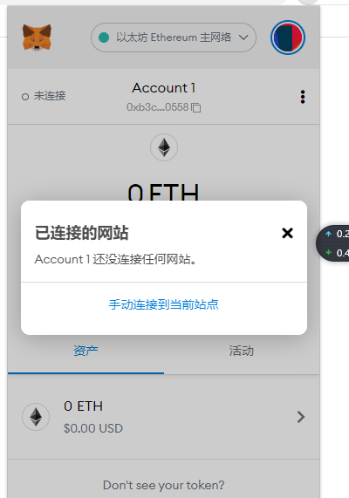Image resolution: width=349 pixels, height=498 pixels.
Task: Click the up arrow in the speed widget
Action: click(x=328, y=234)
